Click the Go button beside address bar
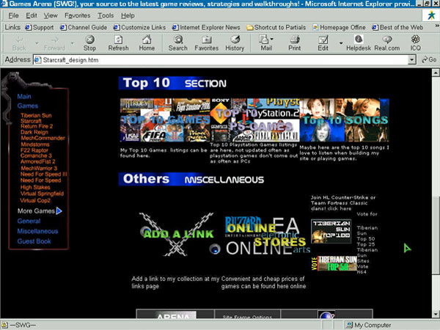The height and width of the screenshot is (330, 440). click(x=429, y=60)
